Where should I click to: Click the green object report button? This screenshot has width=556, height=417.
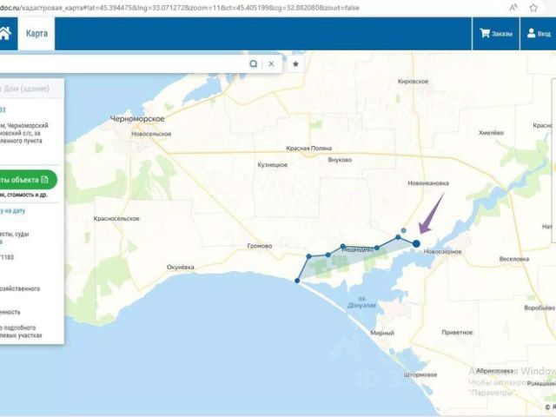point(28,180)
